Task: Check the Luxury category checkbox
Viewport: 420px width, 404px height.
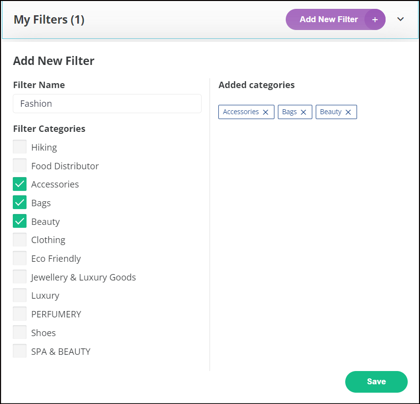Action: (20, 295)
